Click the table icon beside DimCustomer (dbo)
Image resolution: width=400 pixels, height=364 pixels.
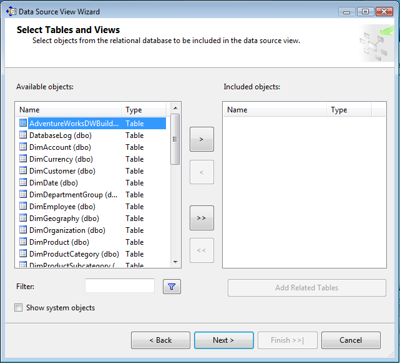click(23, 170)
